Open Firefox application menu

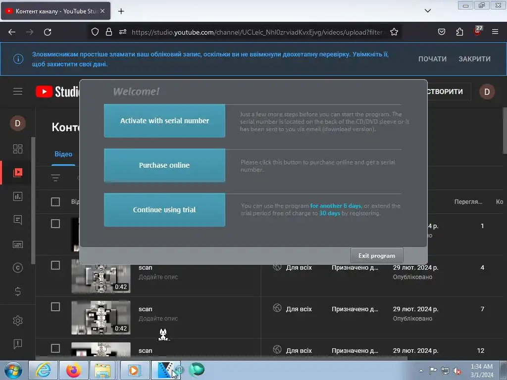[495, 32]
